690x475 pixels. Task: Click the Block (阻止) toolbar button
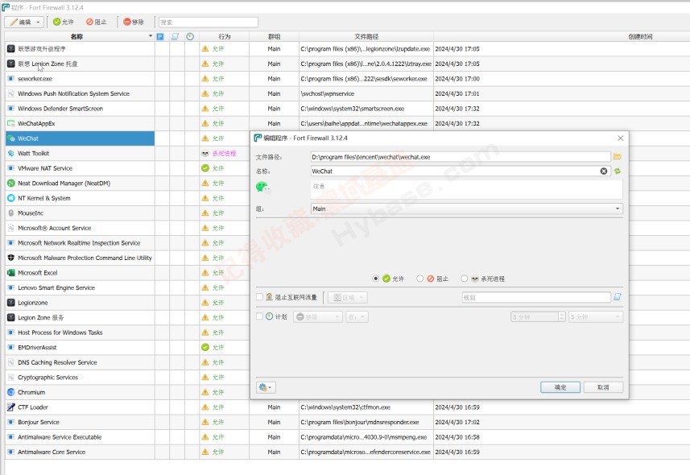coord(96,22)
